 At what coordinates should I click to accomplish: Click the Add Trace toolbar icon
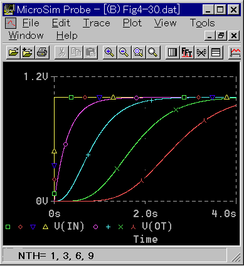(235, 52)
